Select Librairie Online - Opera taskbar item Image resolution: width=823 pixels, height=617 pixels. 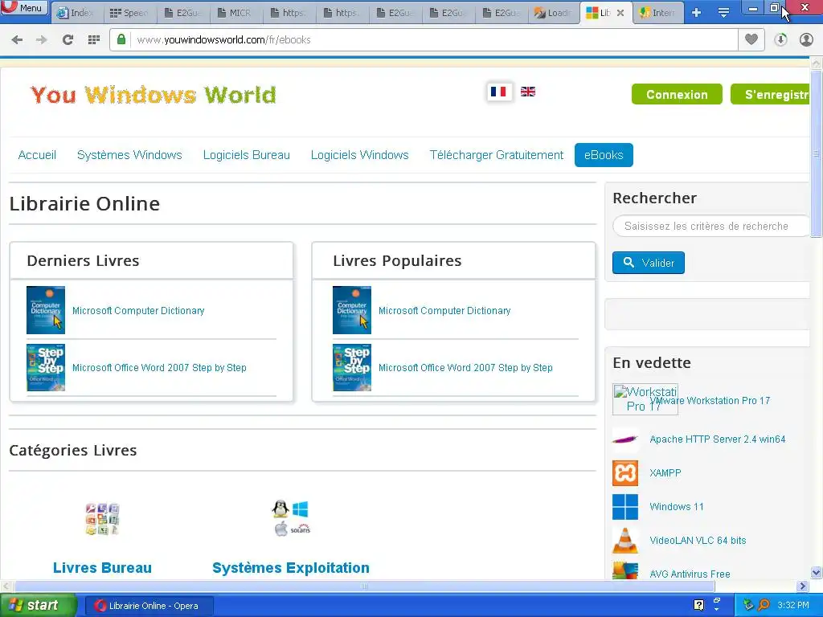[149, 606]
